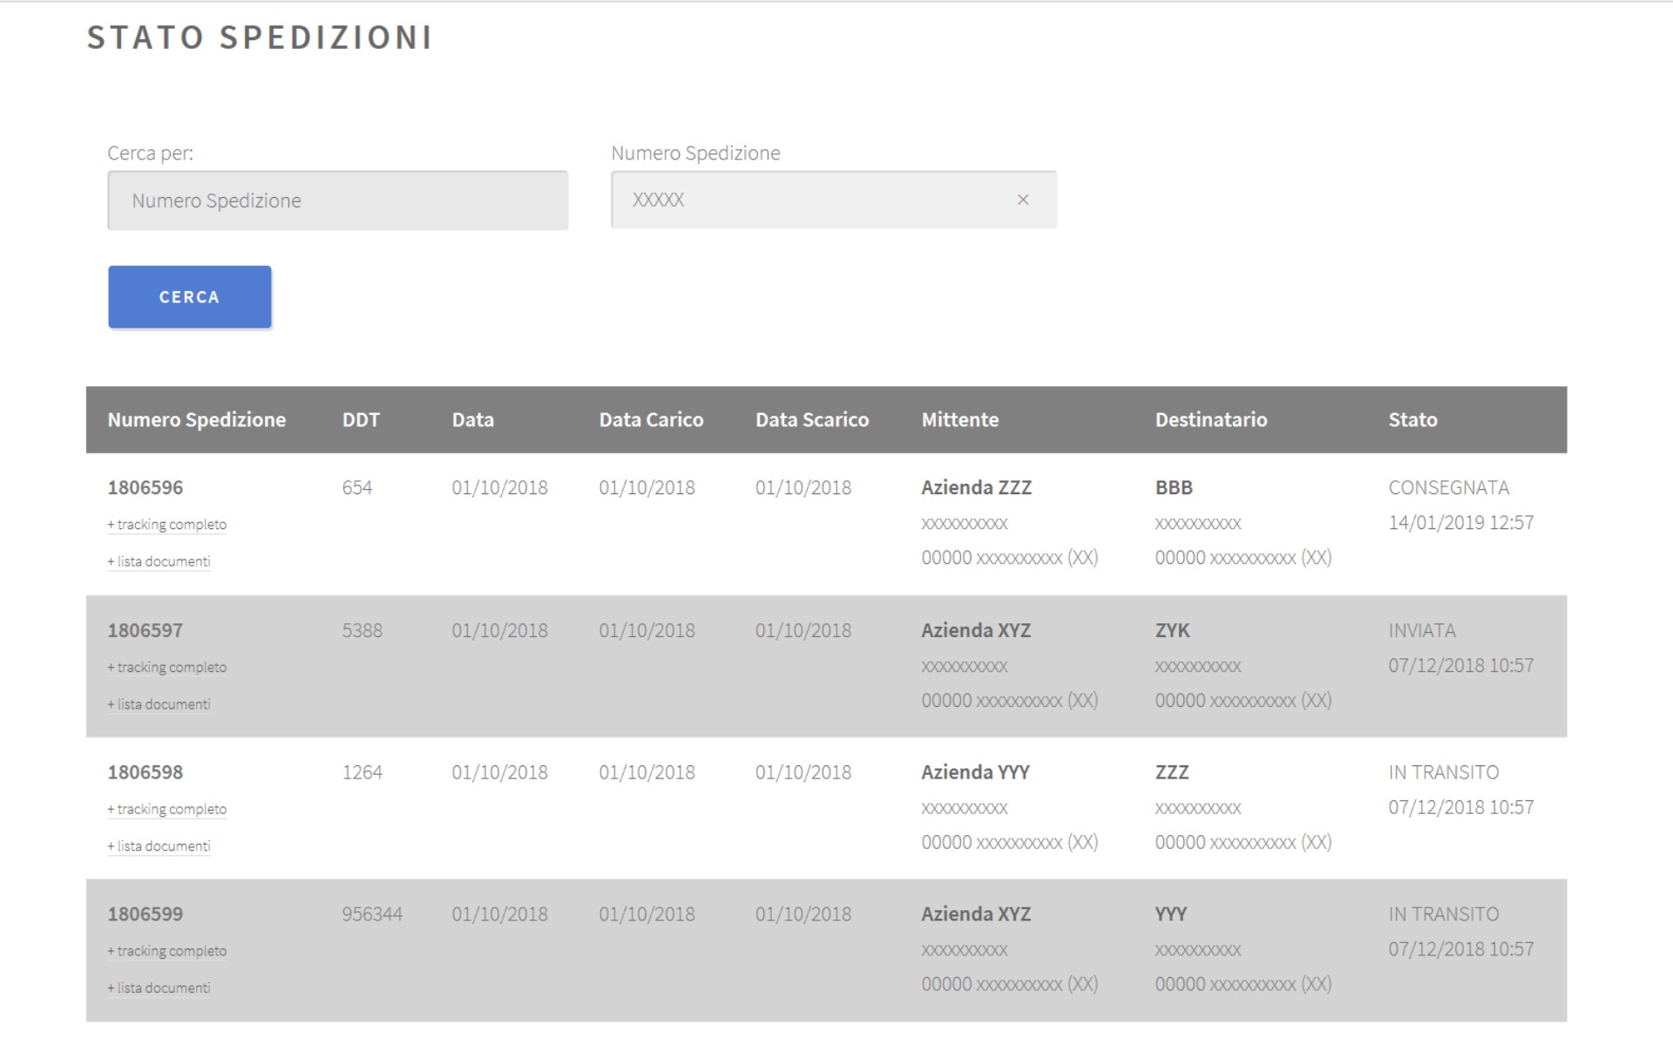The height and width of the screenshot is (1046, 1673).
Task: Expand lista documenti for shipment 1806599
Action: [159, 988]
